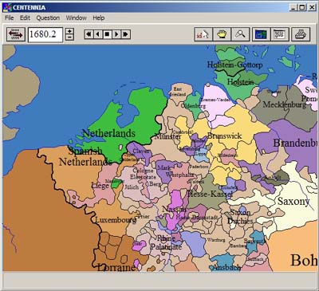This screenshot has height=291, width=319.
Task: Open the Help menu
Action: pyautogui.click(x=99, y=18)
